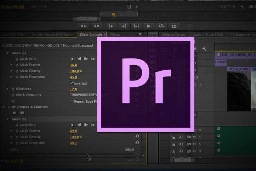Create rectangle mask under Brightness & Contrast

pos(22,113)
